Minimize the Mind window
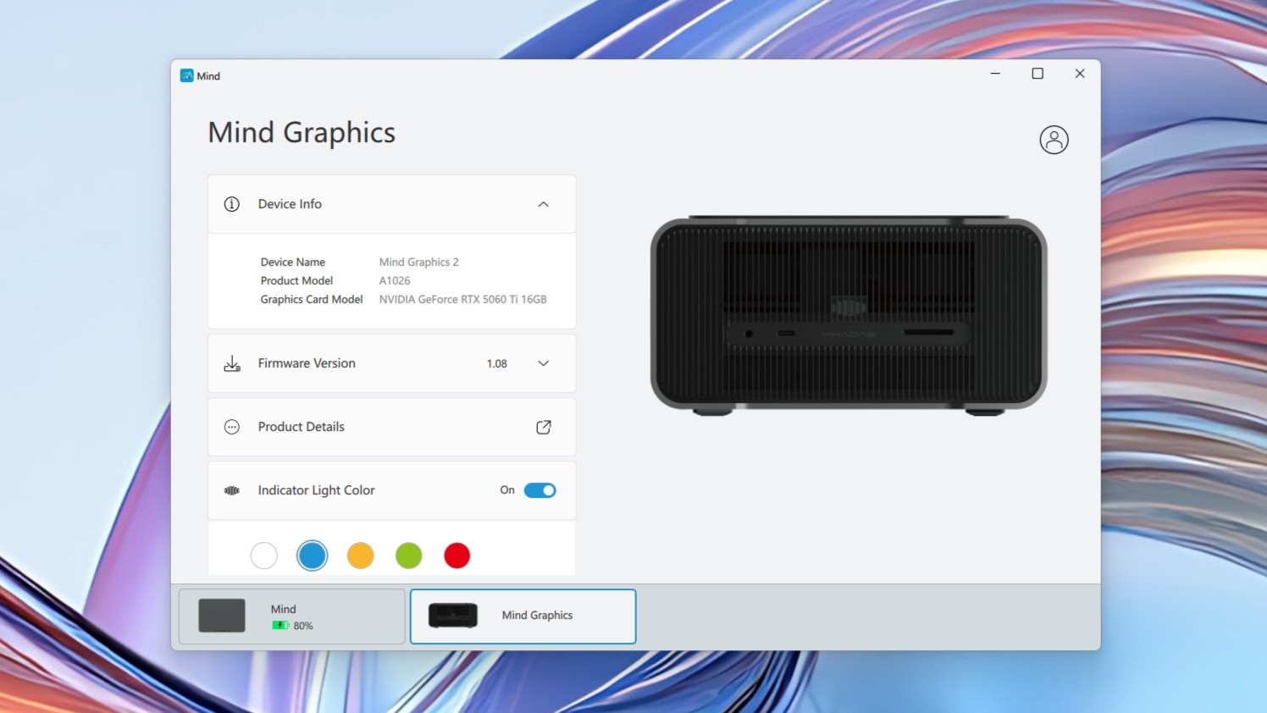Screen dimensions: 1267x713 [x=995, y=74]
